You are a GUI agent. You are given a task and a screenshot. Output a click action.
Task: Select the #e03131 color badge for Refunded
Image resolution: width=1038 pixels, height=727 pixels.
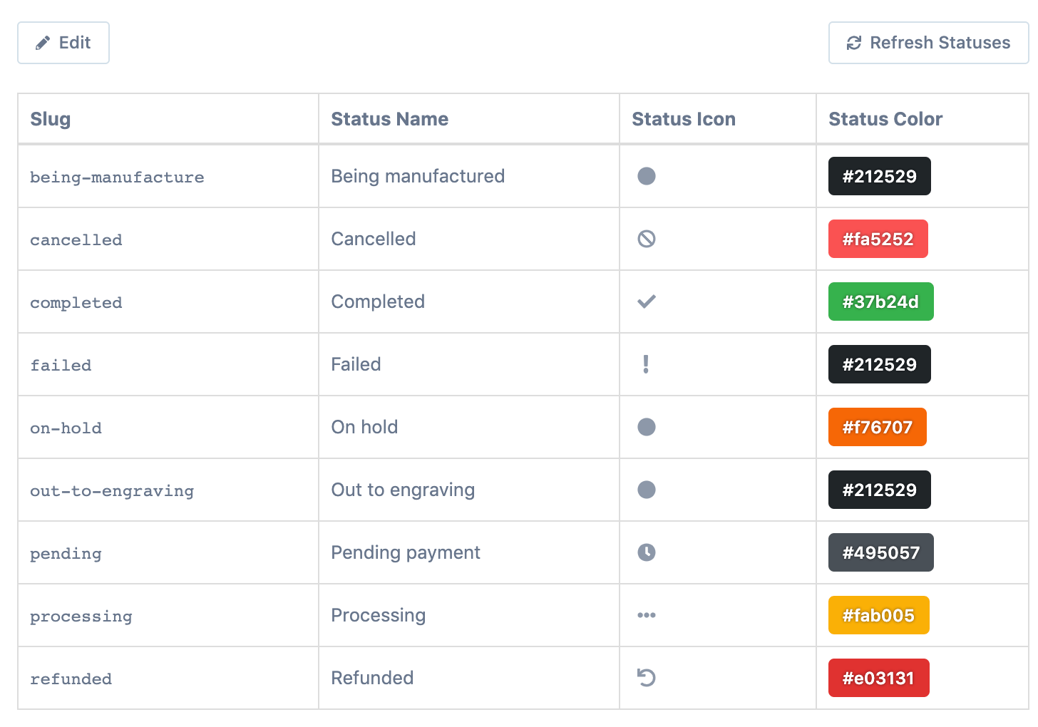(x=878, y=678)
